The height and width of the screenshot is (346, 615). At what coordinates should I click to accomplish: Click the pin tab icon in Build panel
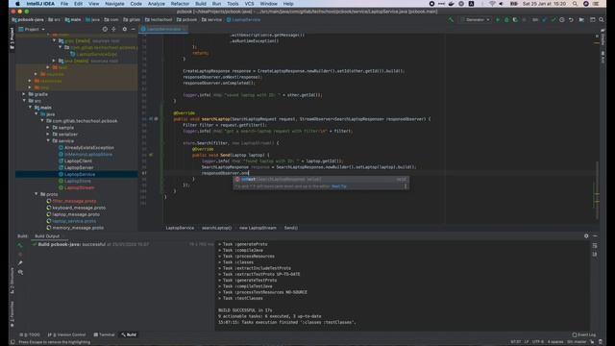pyautogui.click(x=20, y=262)
